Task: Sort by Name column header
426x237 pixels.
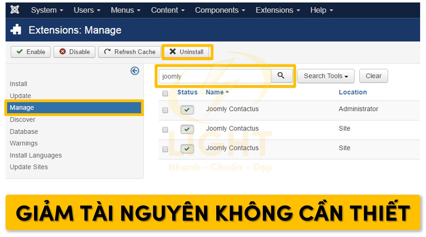Action: click(217, 92)
